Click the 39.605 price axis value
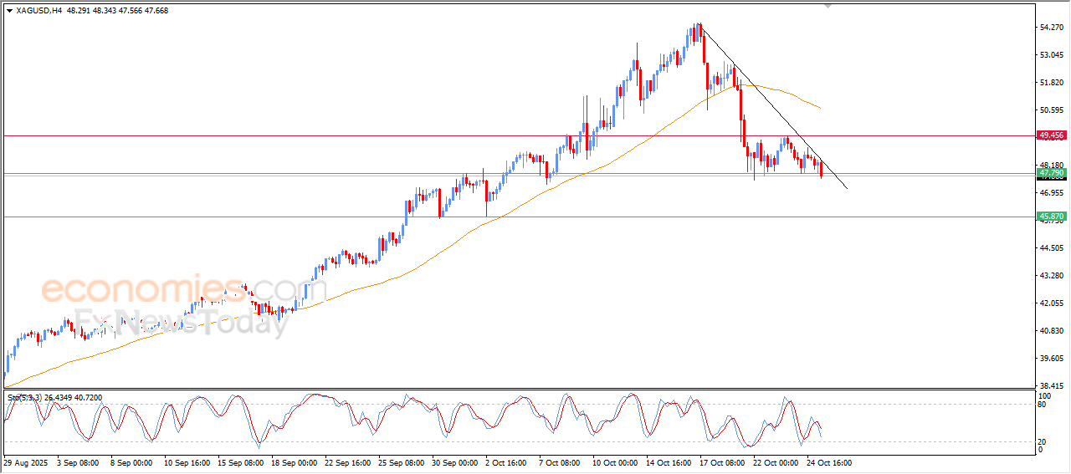Image resolution: width=1071 pixels, height=474 pixels. click(1052, 359)
